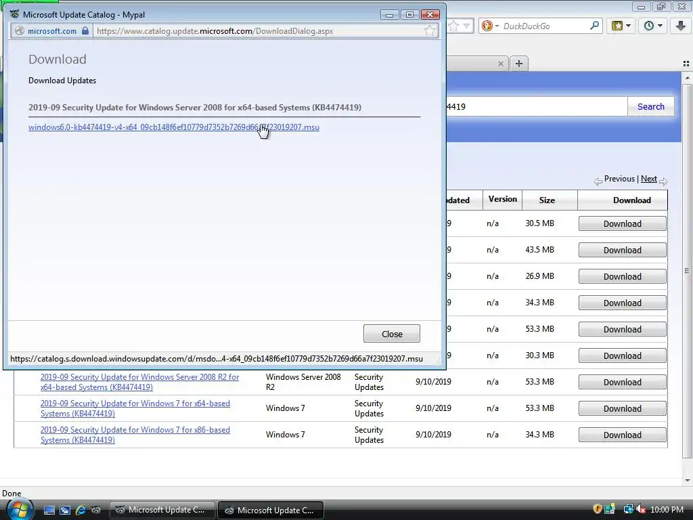Screen dimensions: 693x520
Task: Download the Windows 7 x64-based update
Action: pyautogui.click(x=623, y=408)
